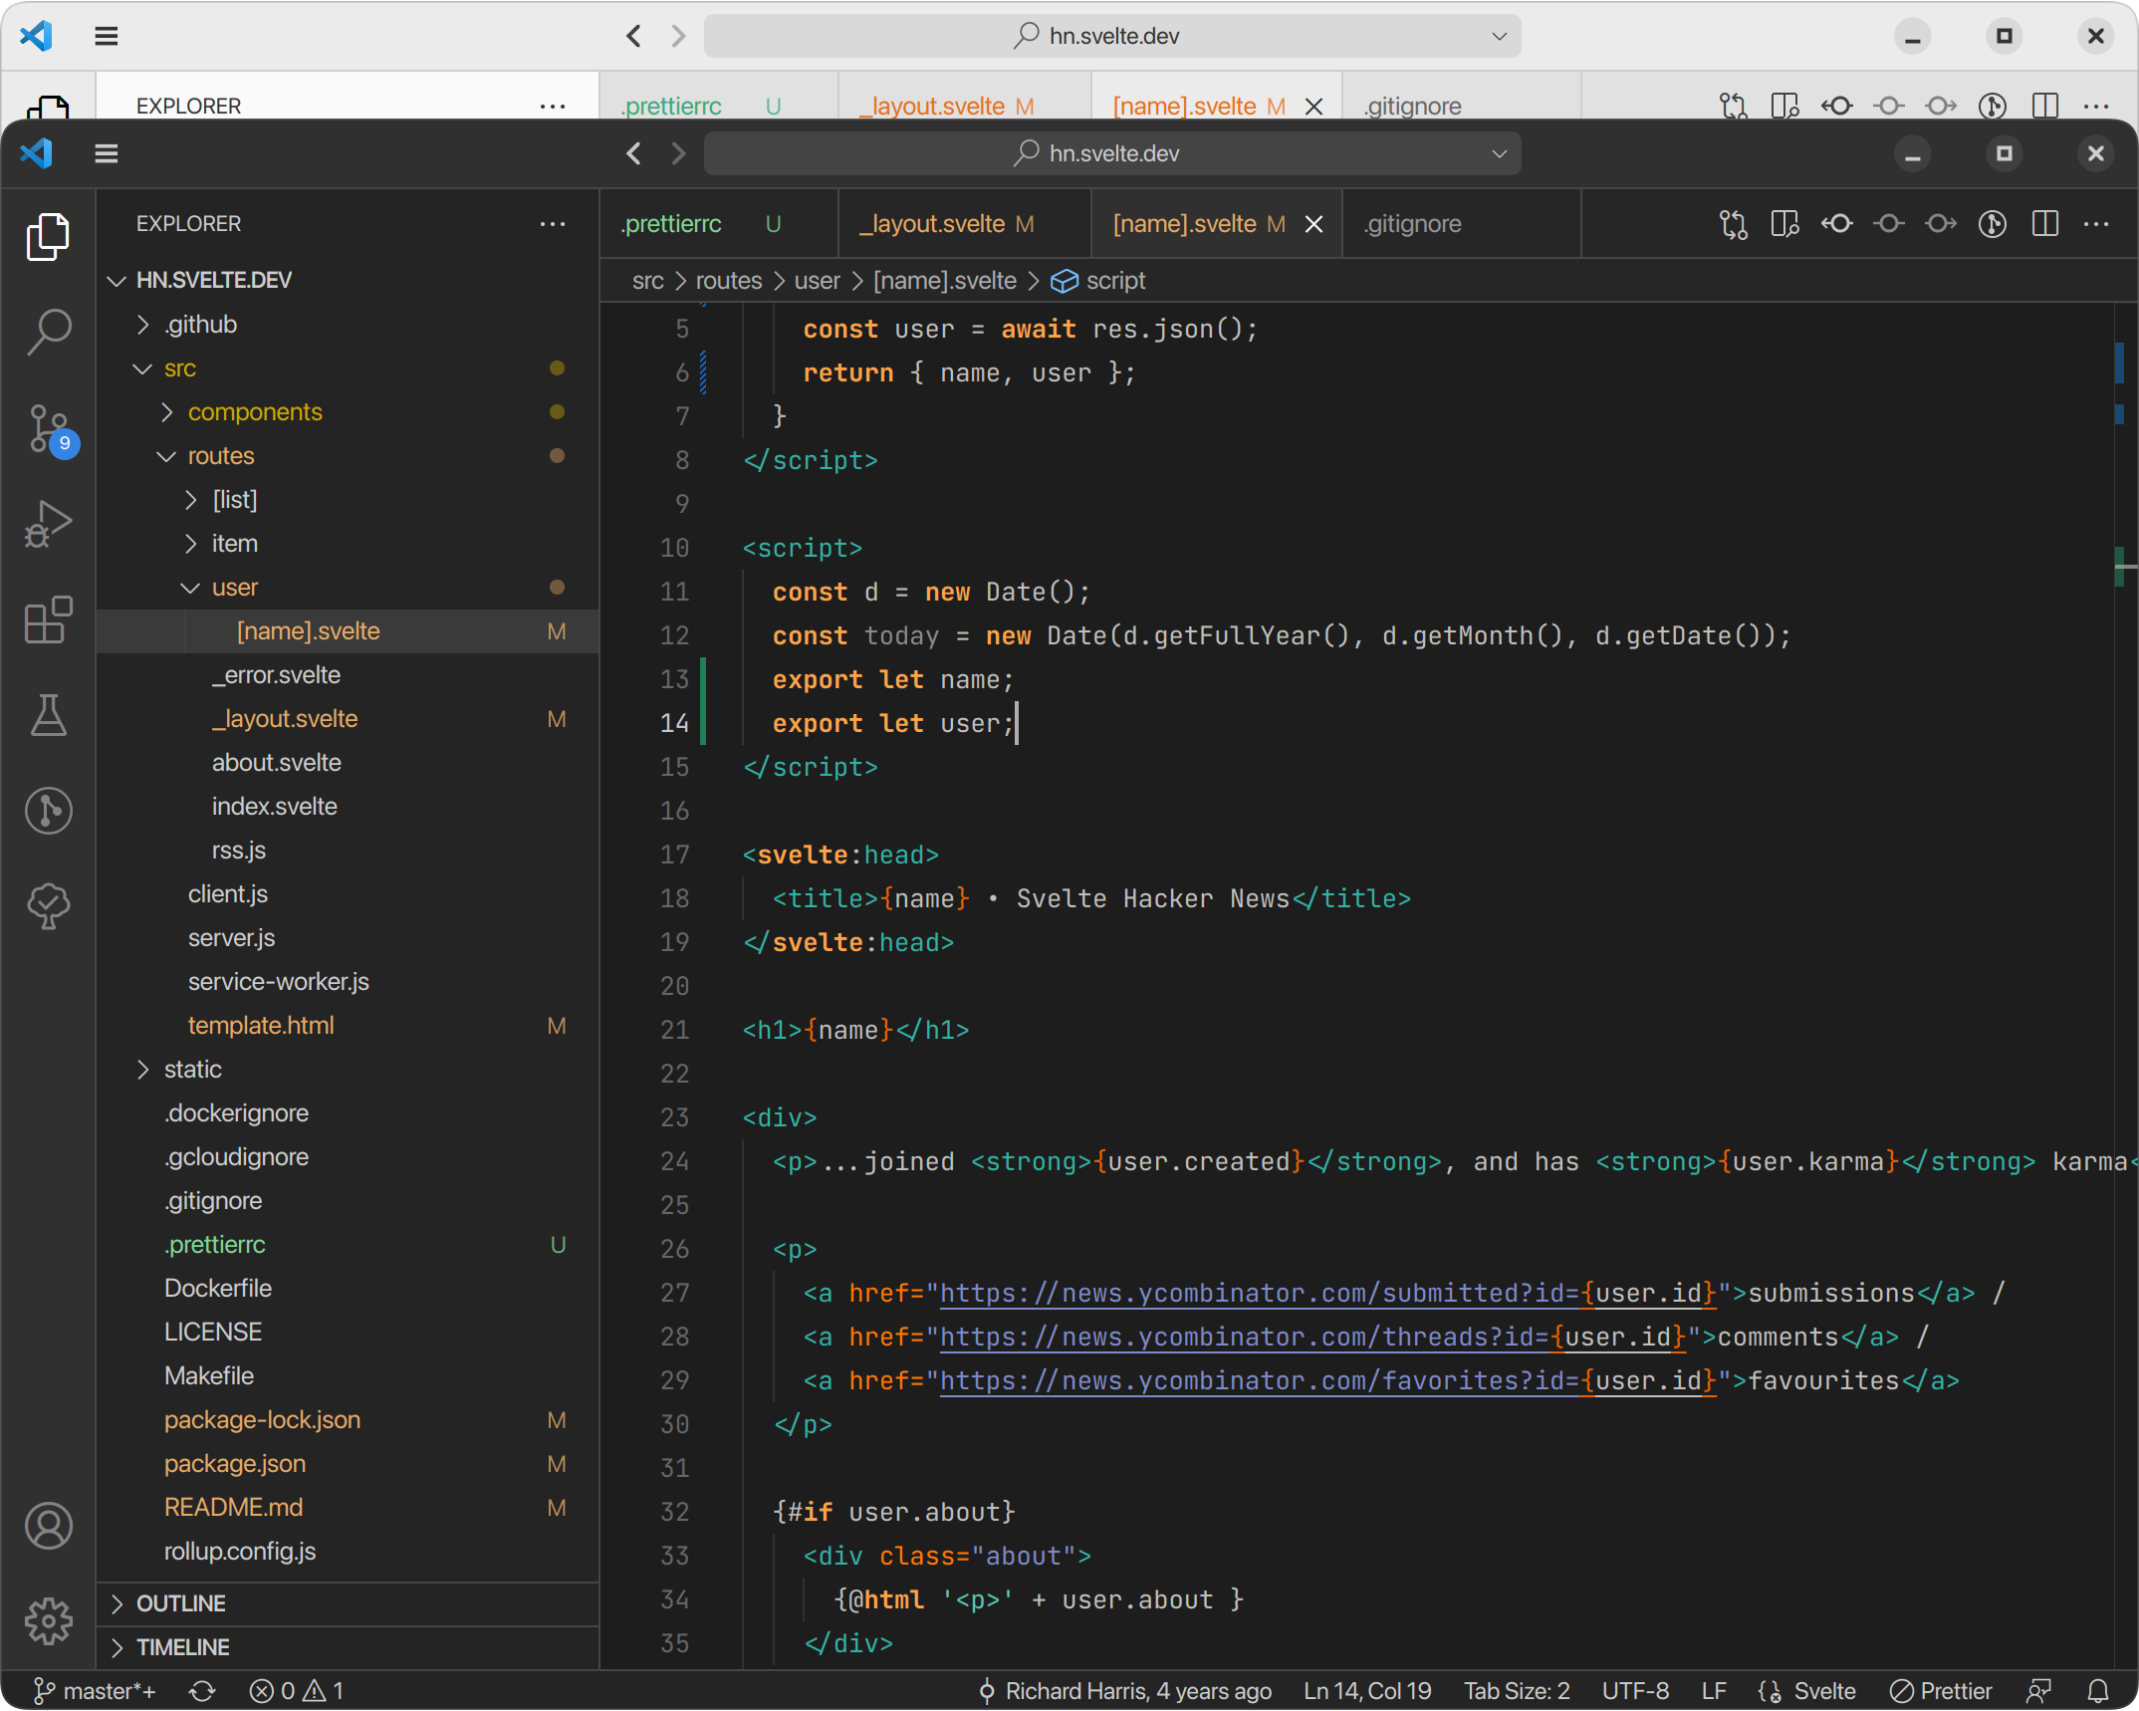Image resolution: width=2139 pixels, height=1711 pixels.
Task: Click the split editor right icon
Action: coord(2044,224)
